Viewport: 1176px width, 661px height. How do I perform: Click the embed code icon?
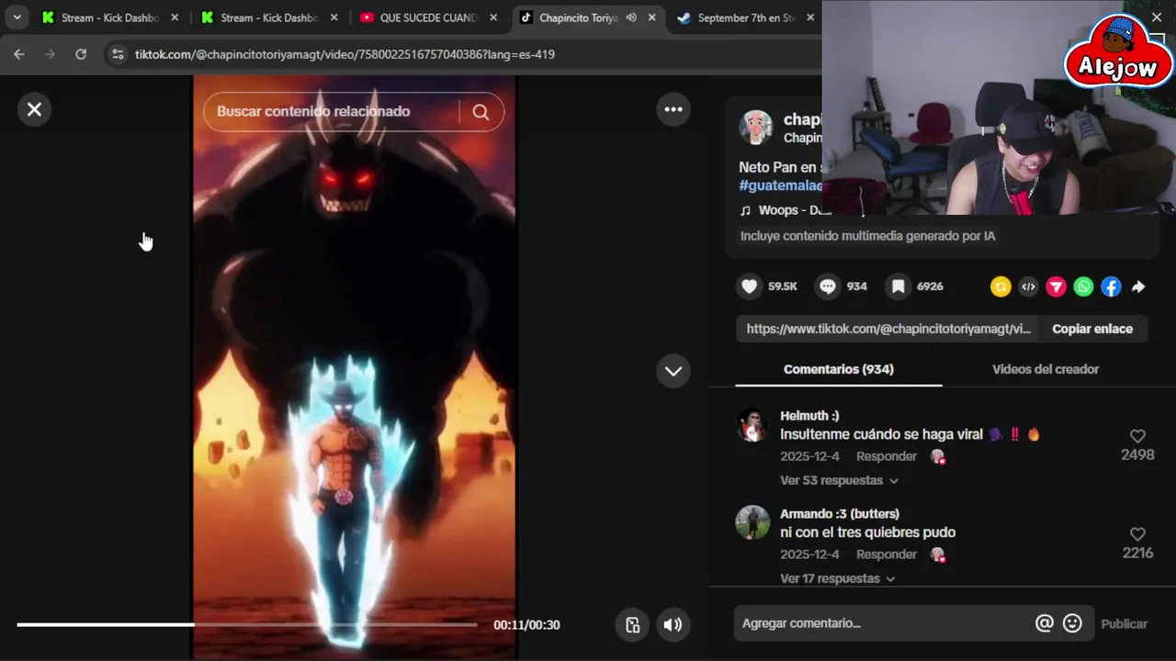(x=1028, y=286)
